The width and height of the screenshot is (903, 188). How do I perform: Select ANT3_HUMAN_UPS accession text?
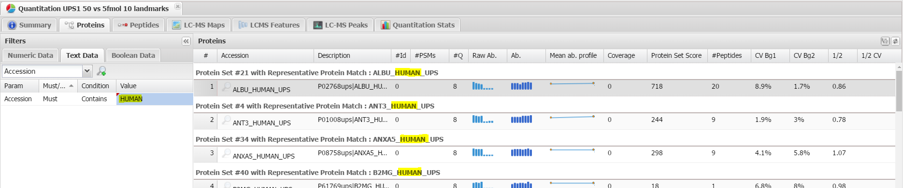(x=261, y=123)
